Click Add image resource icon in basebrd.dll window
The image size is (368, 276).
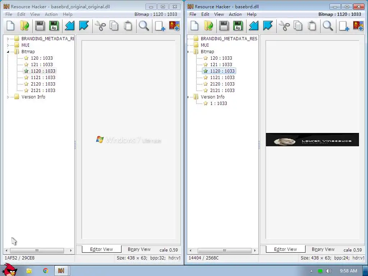point(358,26)
